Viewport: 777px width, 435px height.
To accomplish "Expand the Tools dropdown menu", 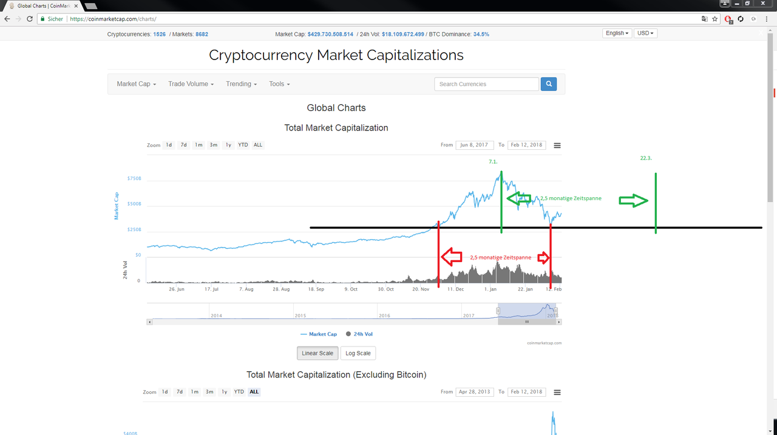I will click(x=280, y=84).
